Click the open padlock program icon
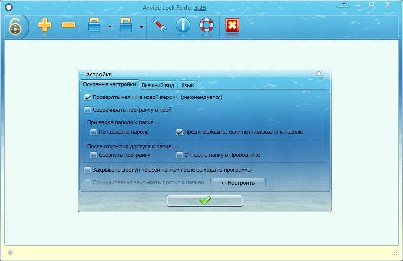 15,27
